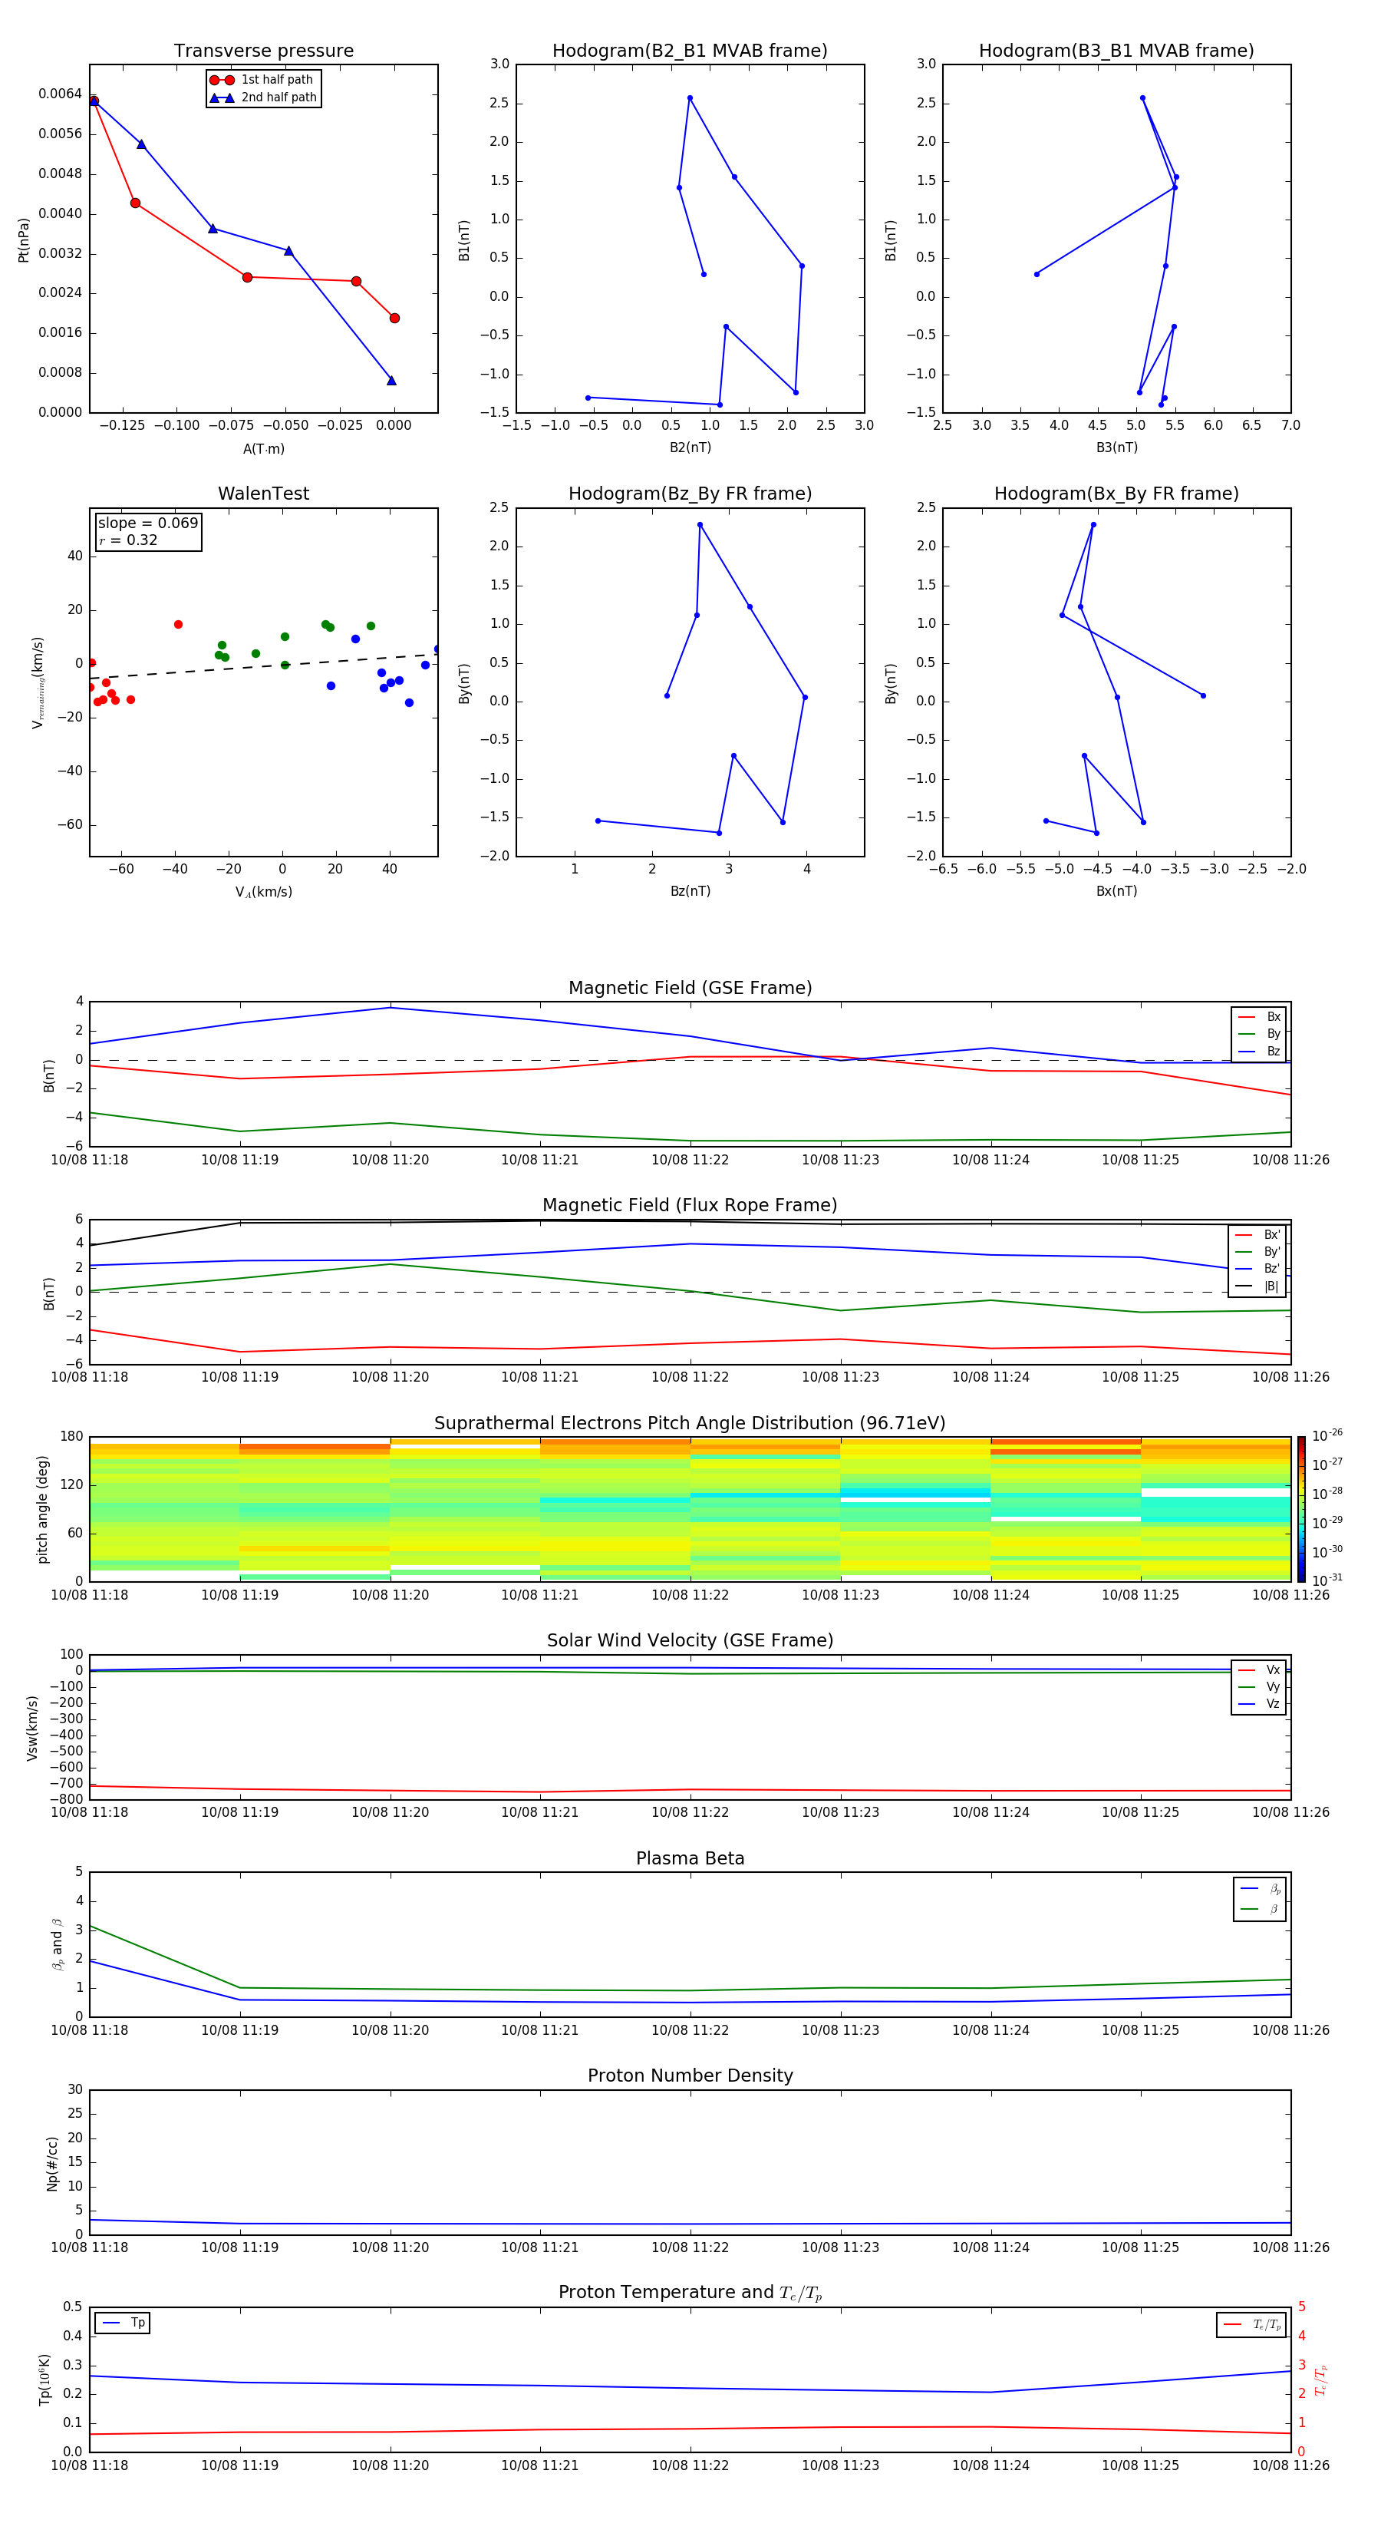This screenshot has height=2533, width=1381.
Task: Select the By' entry in Flux Rope legend
Action: [1257, 1252]
